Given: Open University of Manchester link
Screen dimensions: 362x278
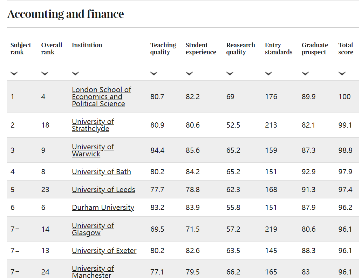Looking at the screenshot, I should (x=93, y=272).
